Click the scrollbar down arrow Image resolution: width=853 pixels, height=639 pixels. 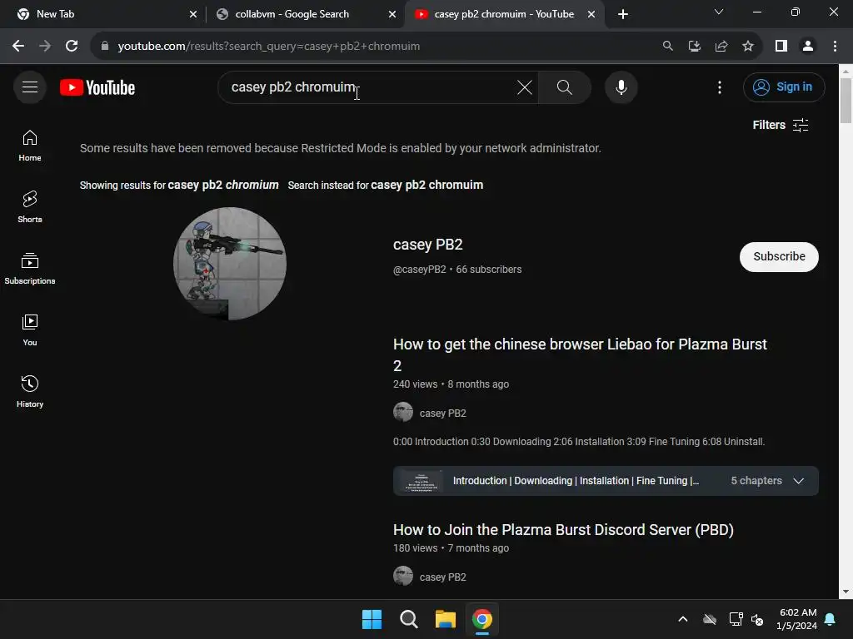846,592
